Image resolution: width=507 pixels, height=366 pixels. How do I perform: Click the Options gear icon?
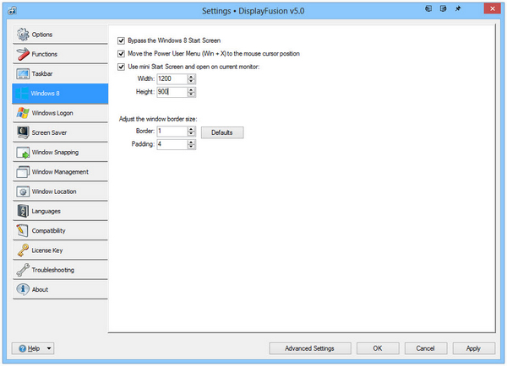(x=23, y=35)
